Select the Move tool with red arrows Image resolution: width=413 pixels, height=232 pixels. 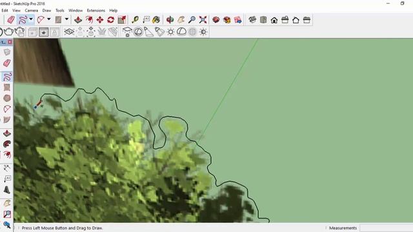[x=100, y=20]
